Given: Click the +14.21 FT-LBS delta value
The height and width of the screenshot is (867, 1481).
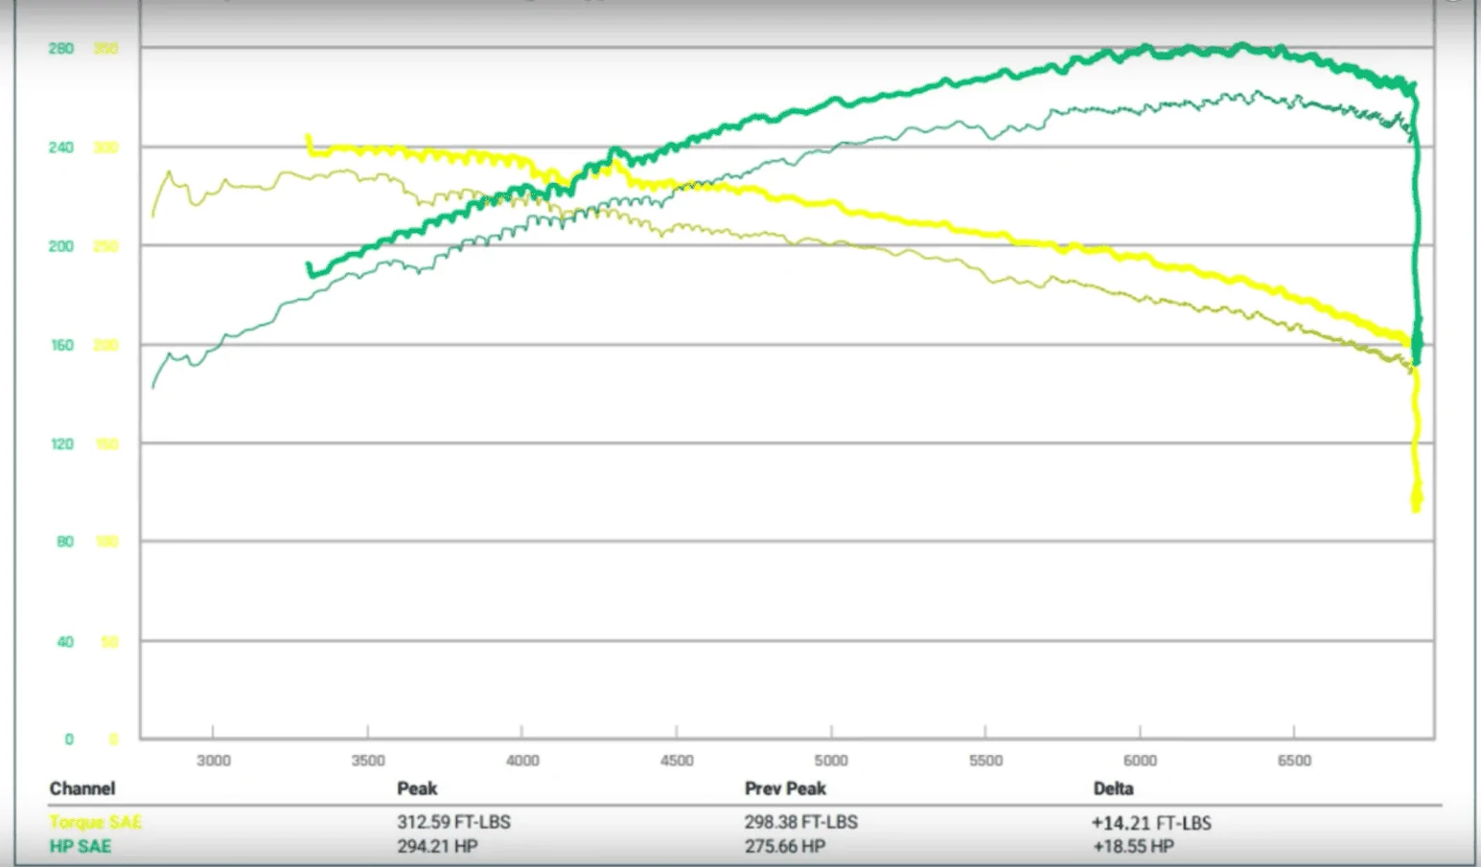Looking at the screenshot, I should tap(1150, 823).
